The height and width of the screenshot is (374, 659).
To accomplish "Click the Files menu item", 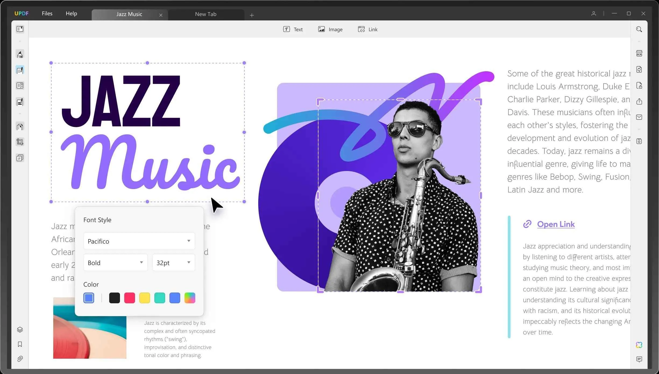I will [47, 13].
